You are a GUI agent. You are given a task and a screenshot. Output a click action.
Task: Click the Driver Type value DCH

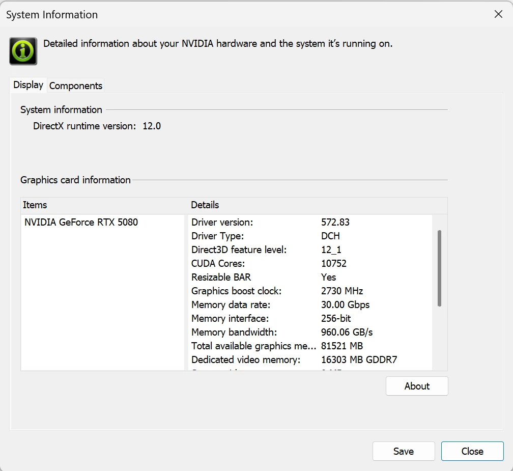tap(330, 236)
